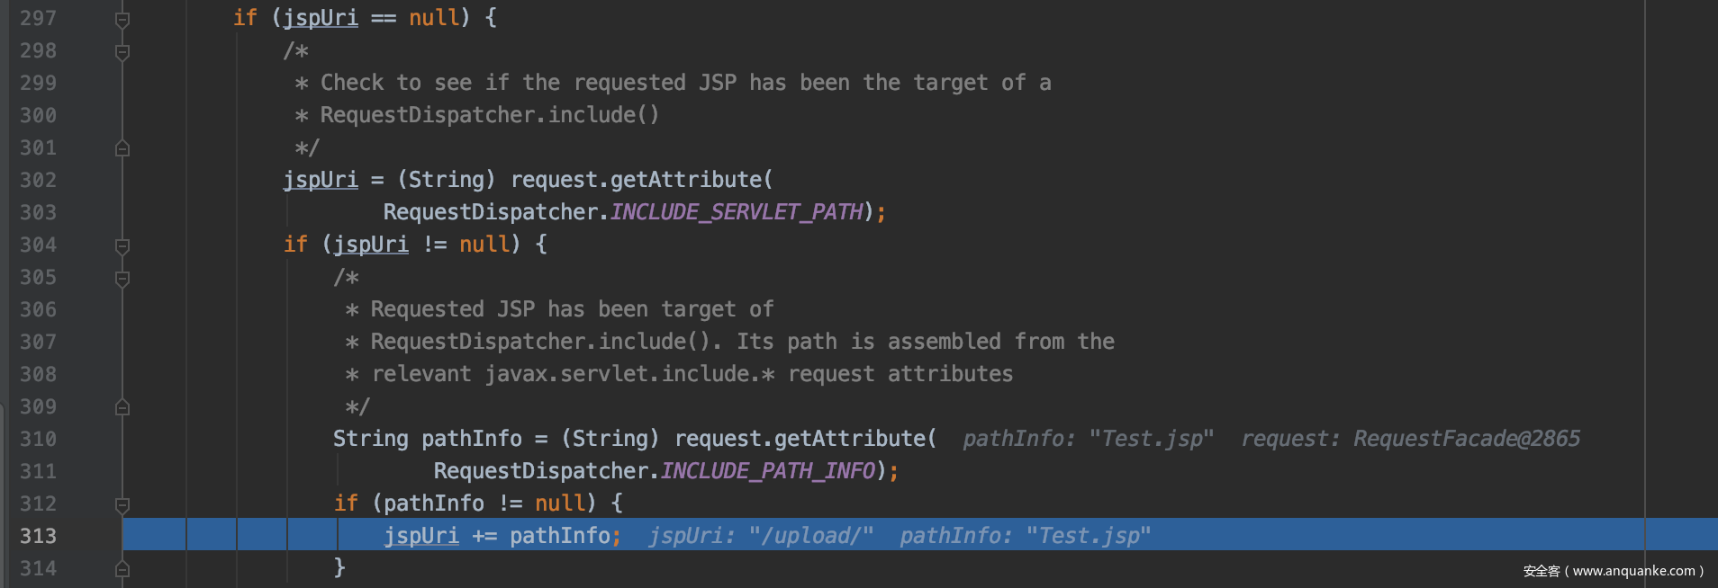Collapse the pathInfo if block at line 312
Screen dimensions: 1718x588
point(122,504)
